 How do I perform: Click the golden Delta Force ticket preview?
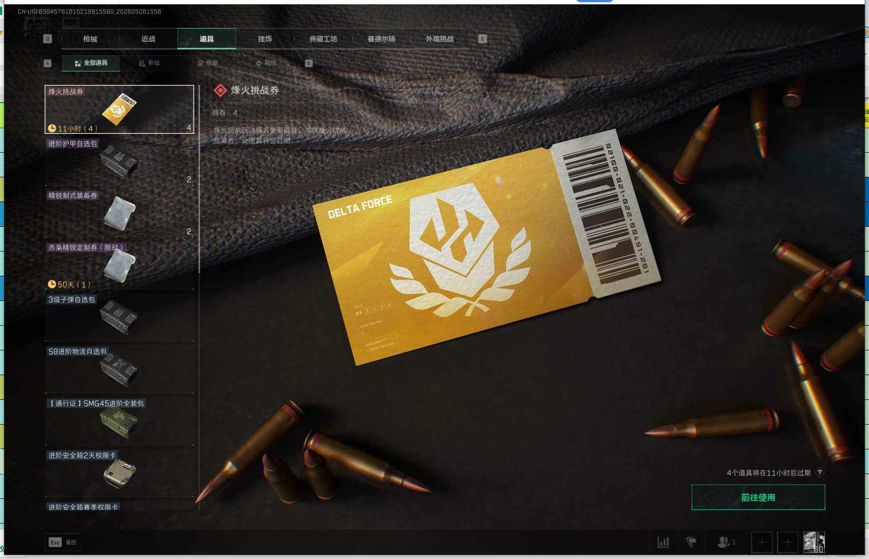coord(487,247)
